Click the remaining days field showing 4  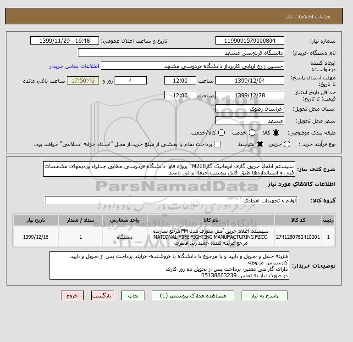(131, 80)
